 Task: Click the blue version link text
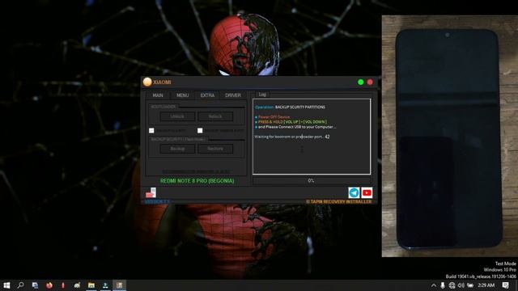(x=157, y=201)
